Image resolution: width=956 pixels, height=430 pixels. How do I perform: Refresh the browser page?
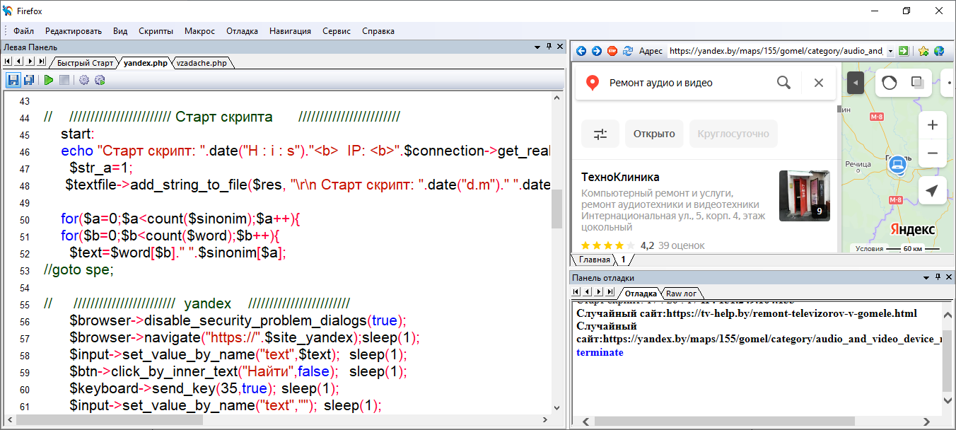point(627,51)
